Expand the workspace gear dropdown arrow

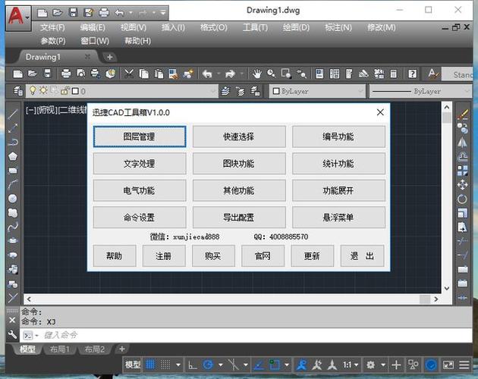pos(383,365)
